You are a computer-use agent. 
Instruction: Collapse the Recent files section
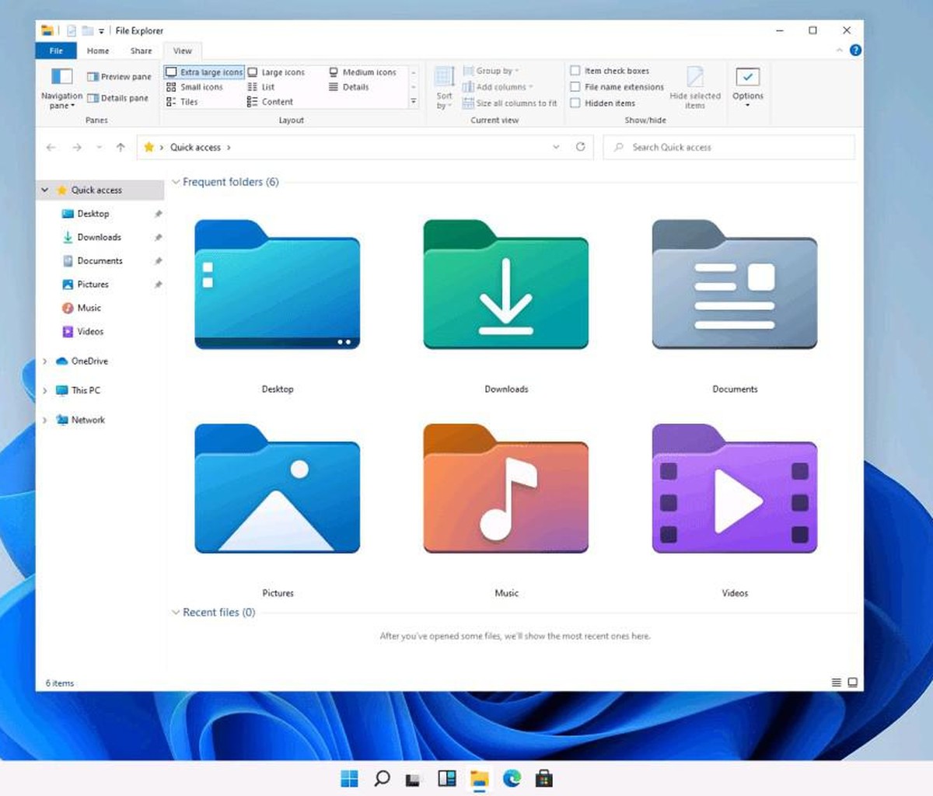176,613
